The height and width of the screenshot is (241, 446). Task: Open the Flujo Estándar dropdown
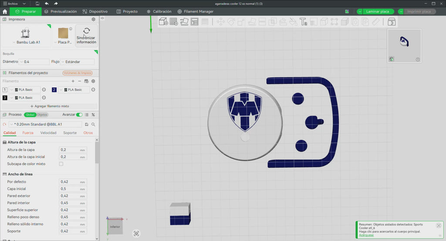point(78,62)
